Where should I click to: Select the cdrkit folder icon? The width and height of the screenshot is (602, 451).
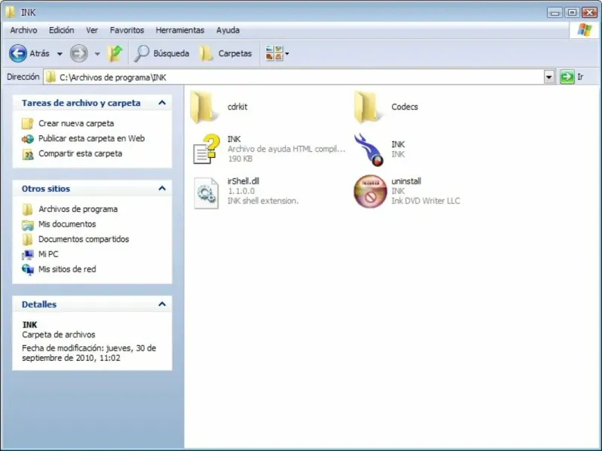coord(205,107)
